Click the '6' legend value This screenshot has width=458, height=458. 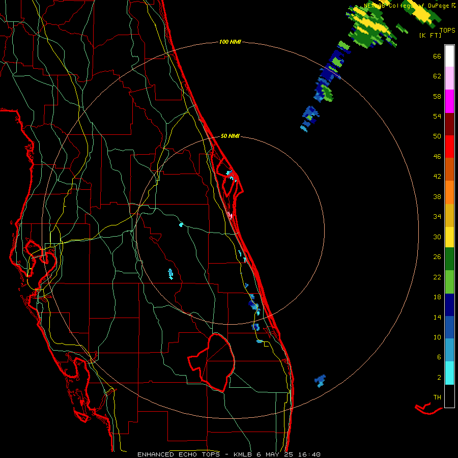[439, 357]
